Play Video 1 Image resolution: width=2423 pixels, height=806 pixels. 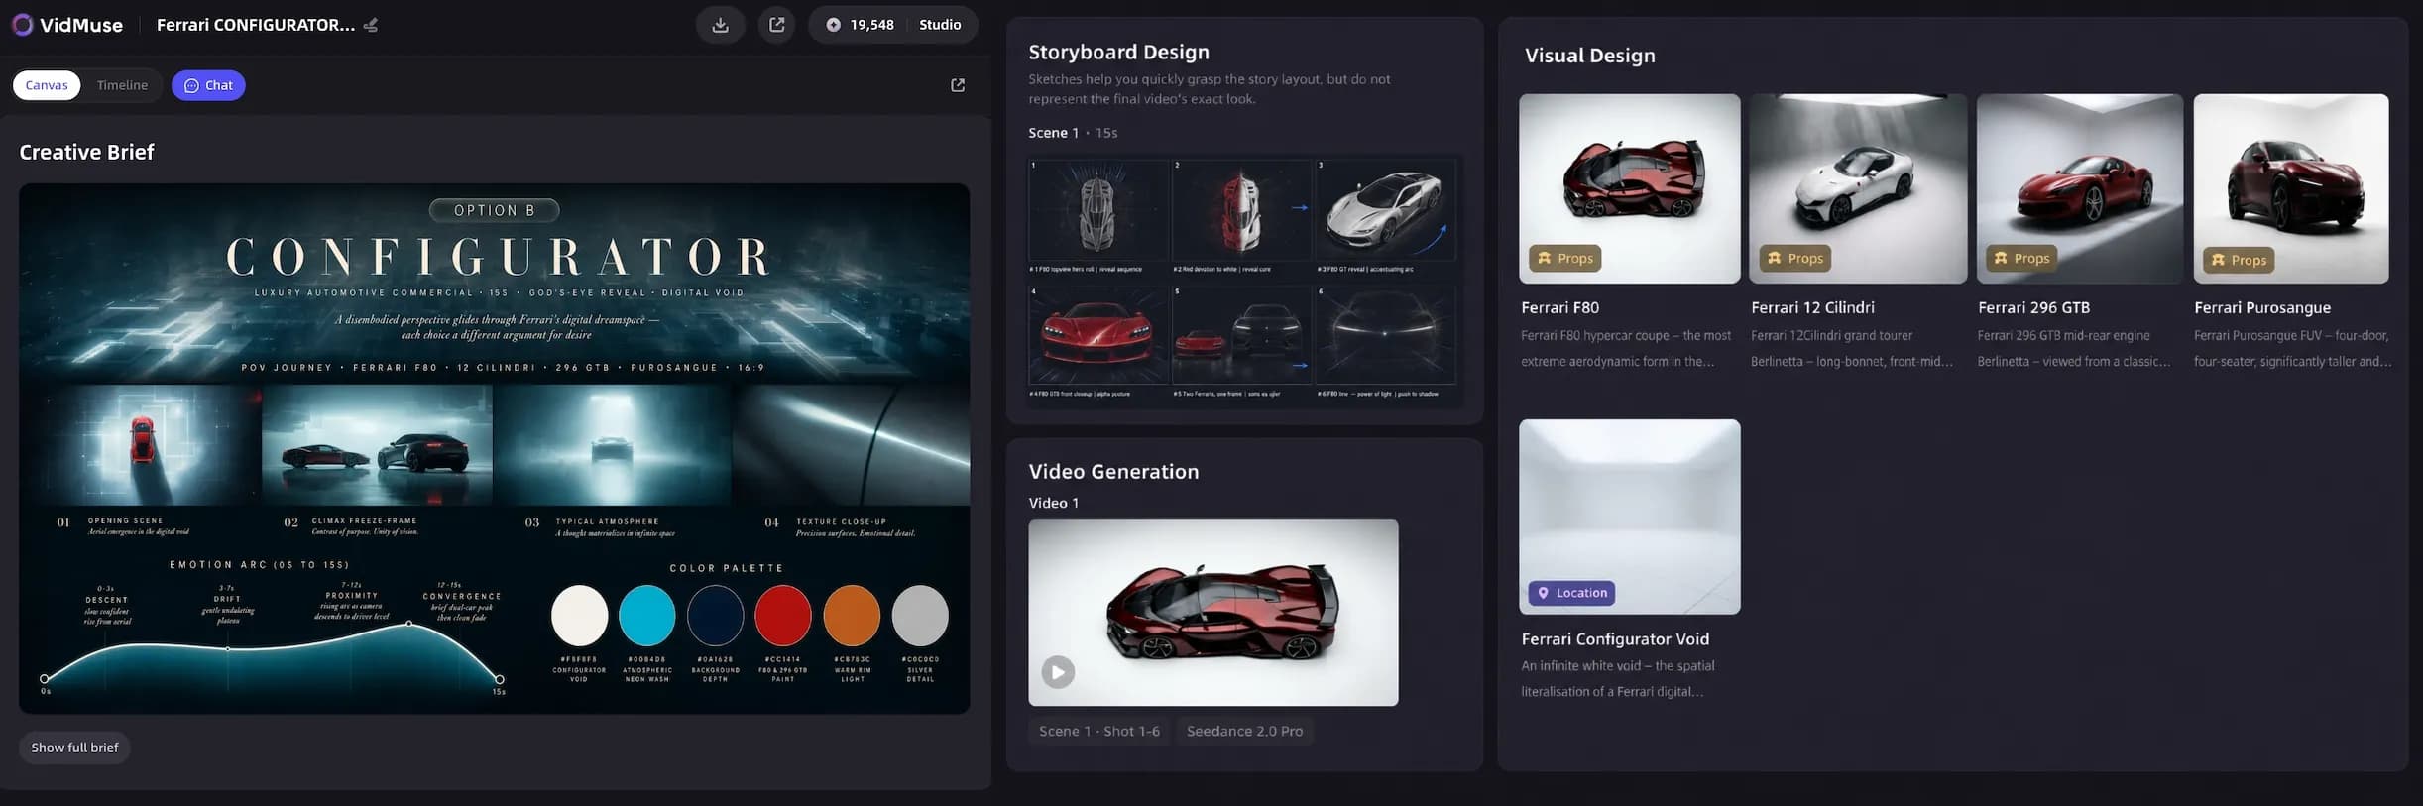click(x=1058, y=672)
